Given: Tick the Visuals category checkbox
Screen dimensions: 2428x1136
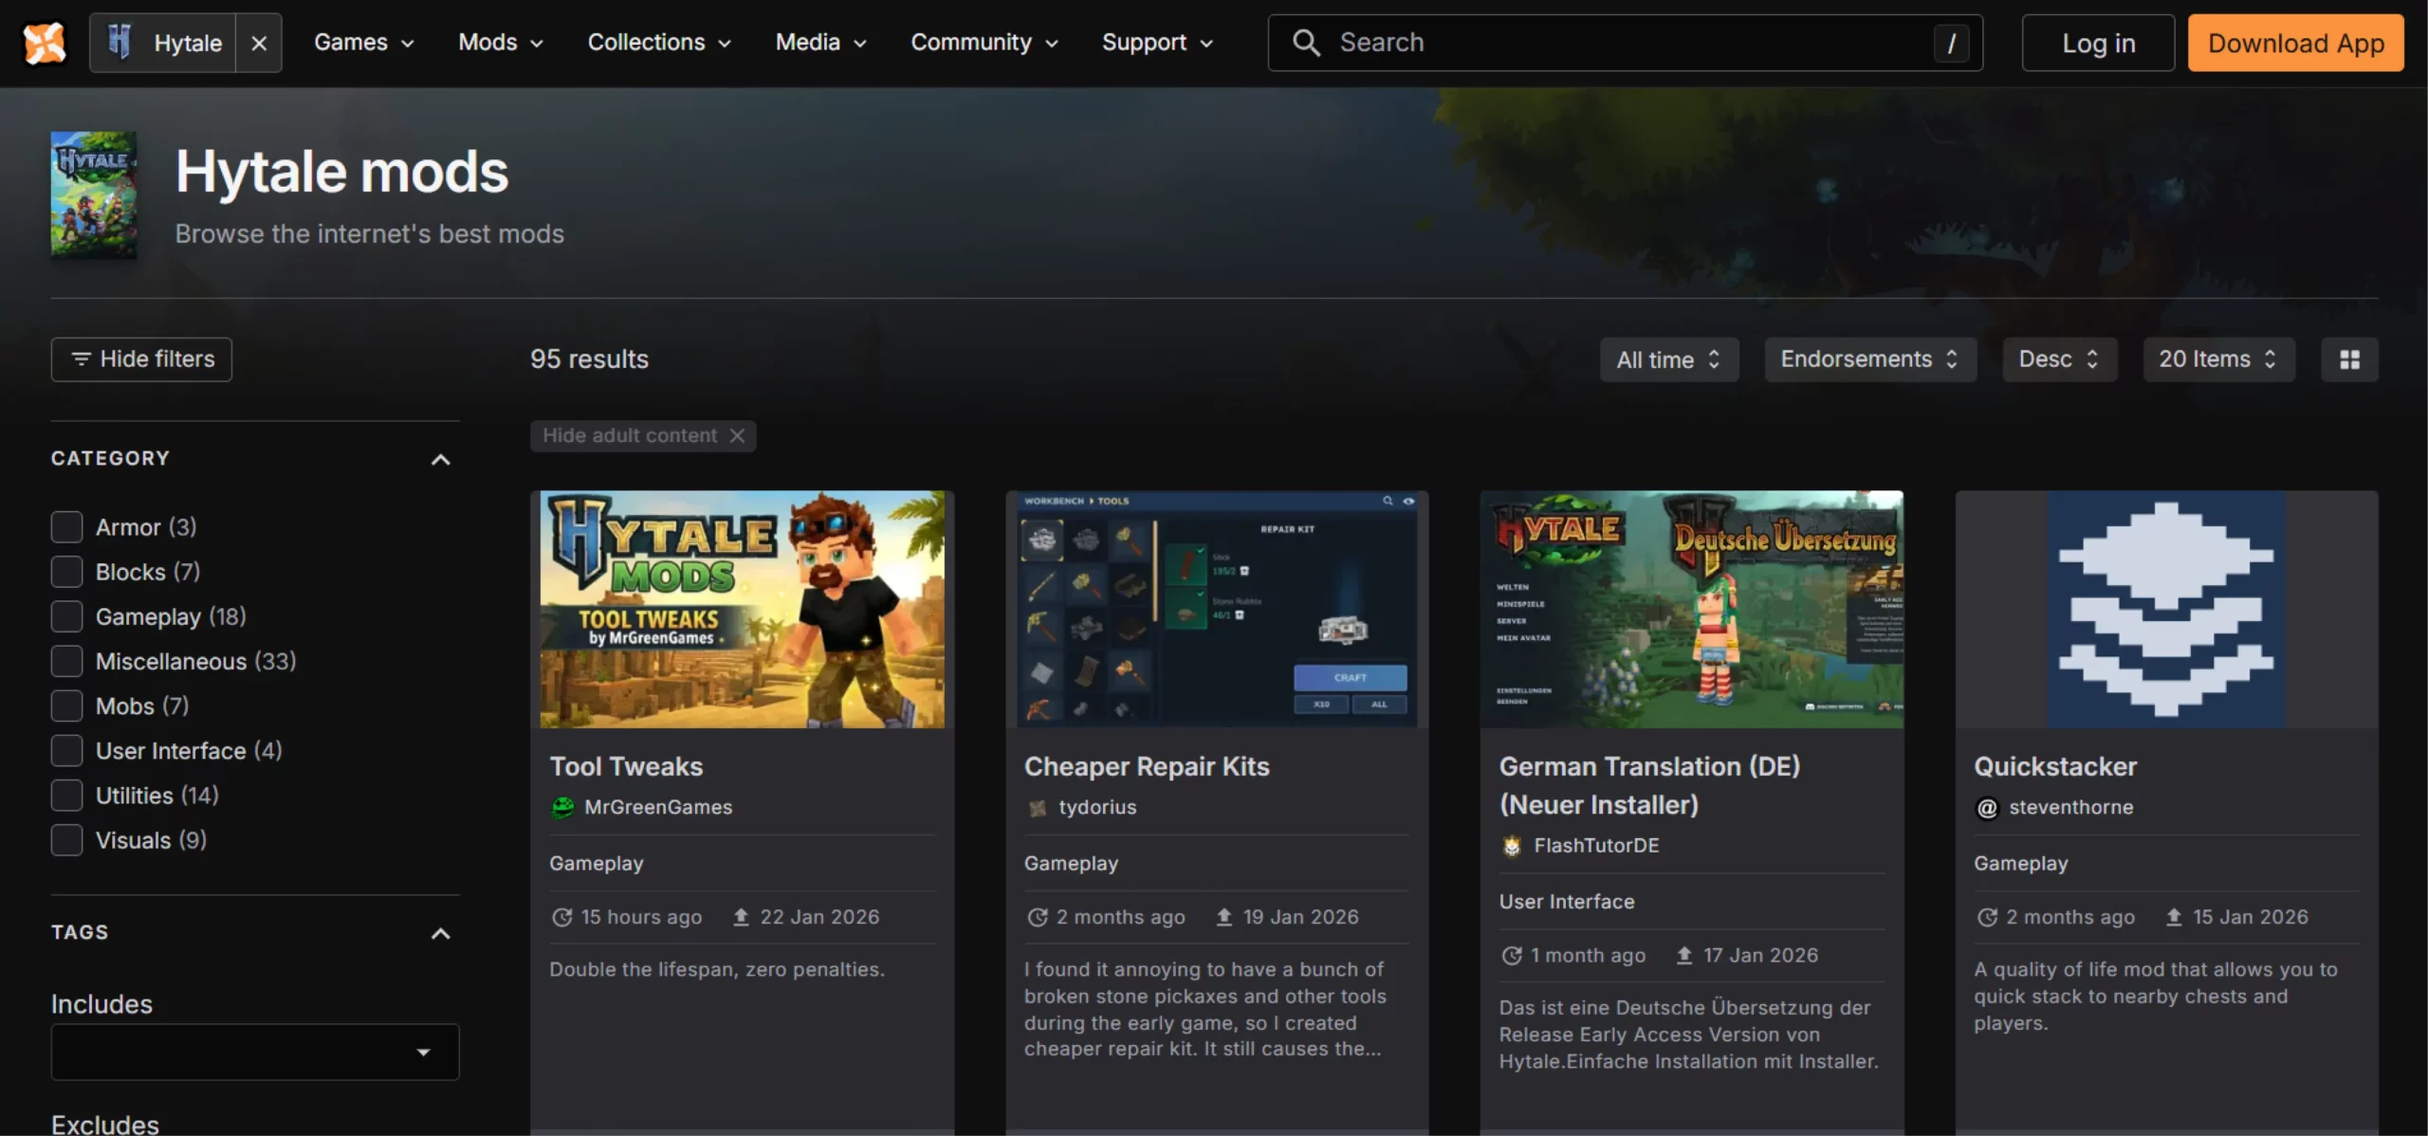Looking at the screenshot, I should click(66, 840).
